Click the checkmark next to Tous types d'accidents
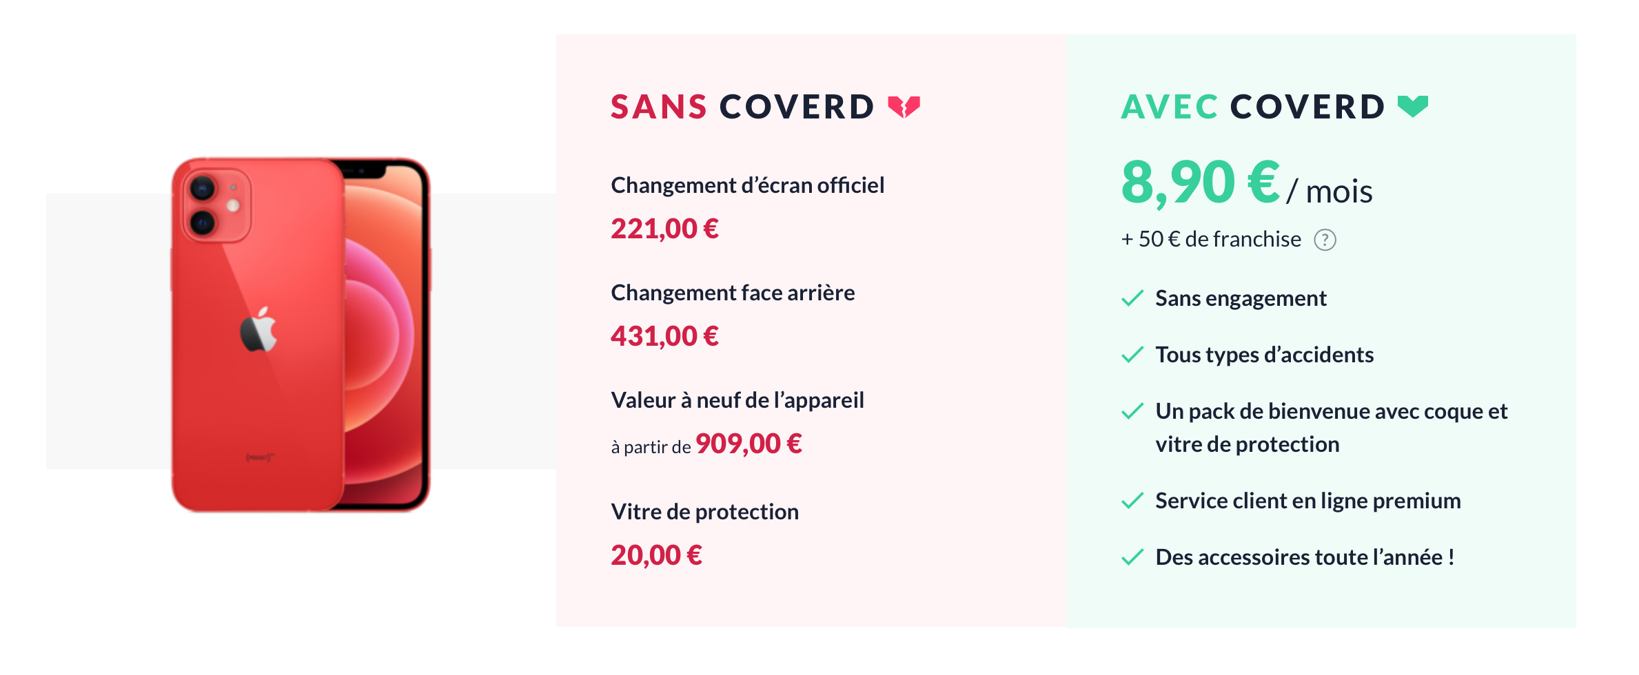This screenshot has height=675, width=1639. coord(1132,355)
